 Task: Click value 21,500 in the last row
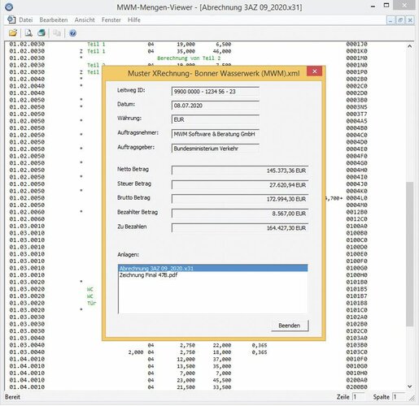pyautogui.click(x=185, y=387)
